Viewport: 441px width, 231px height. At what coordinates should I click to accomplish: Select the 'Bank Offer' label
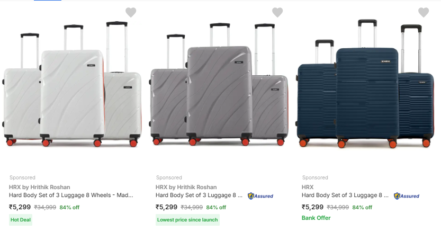point(316,218)
